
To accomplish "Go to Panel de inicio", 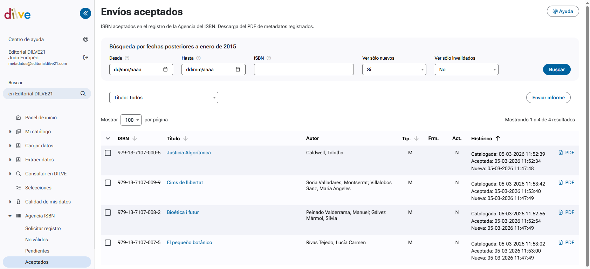I will [41, 117].
